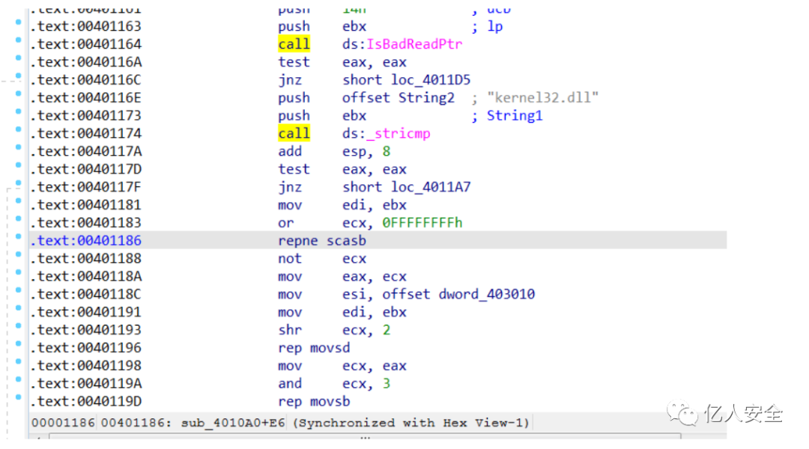809x449 pixels.
Task: Click the breakpoint dot at 00401186
Action: pos(19,236)
